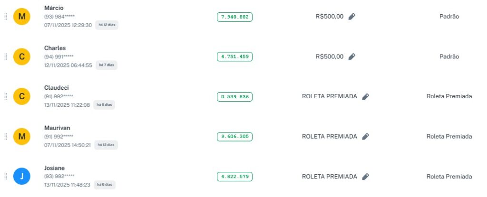Select Claudeci's yellow C avatar
487x197 pixels.
click(x=21, y=96)
